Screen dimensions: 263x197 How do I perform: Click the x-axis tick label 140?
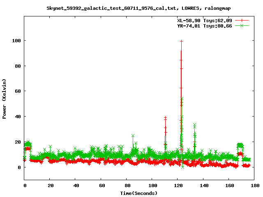(x=204, y=186)
